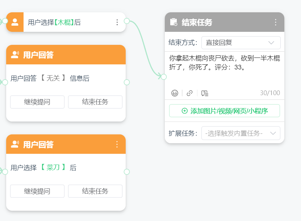
Task: Click 添加图片/视频/网页/小程序 button
Action: pos(225,111)
